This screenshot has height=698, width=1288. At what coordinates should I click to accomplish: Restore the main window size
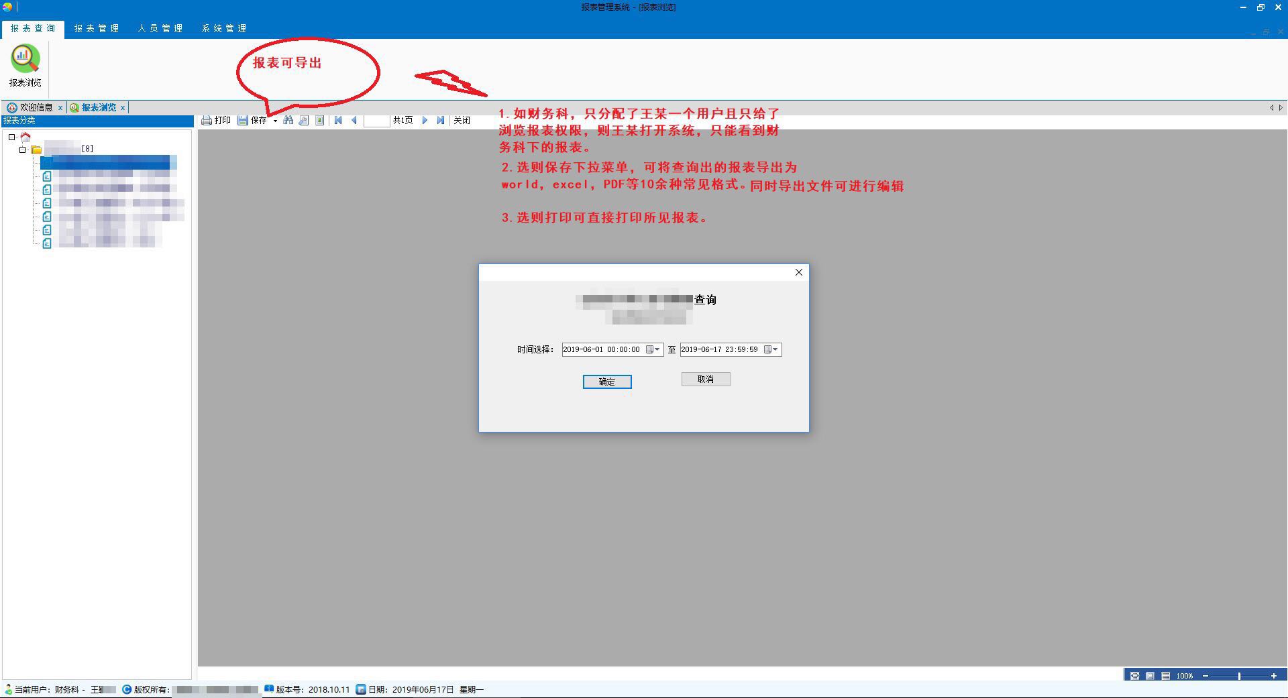pyautogui.click(x=1260, y=7)
